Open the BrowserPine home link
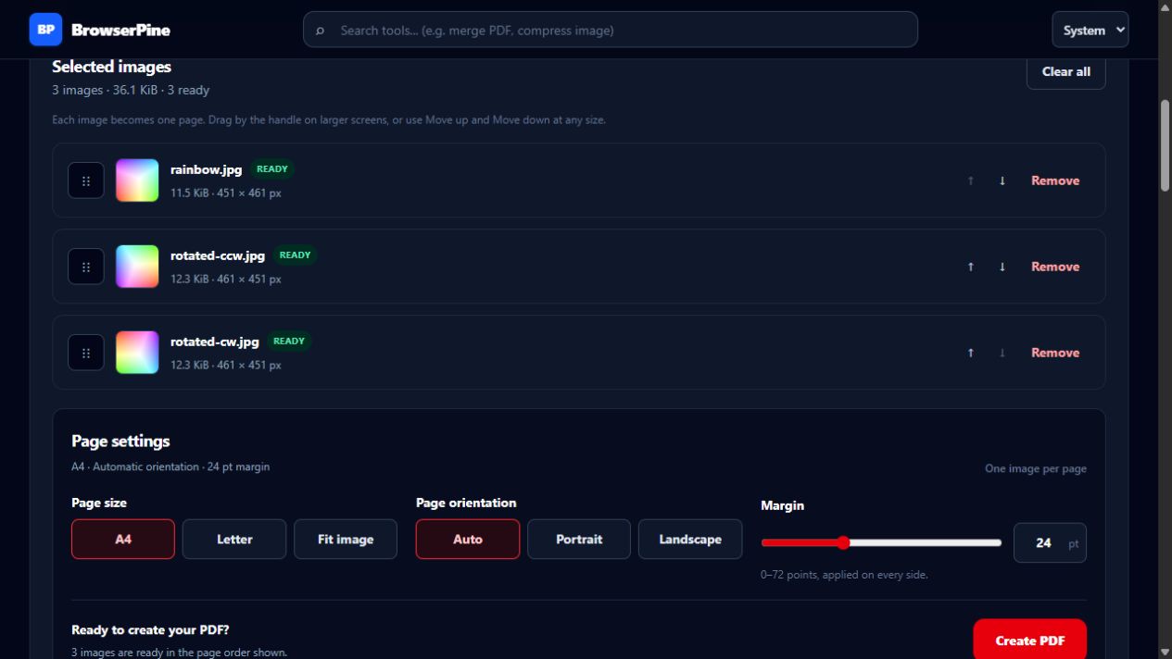Viewport: 1172px width, 659px height. click(x=100, y=30)
